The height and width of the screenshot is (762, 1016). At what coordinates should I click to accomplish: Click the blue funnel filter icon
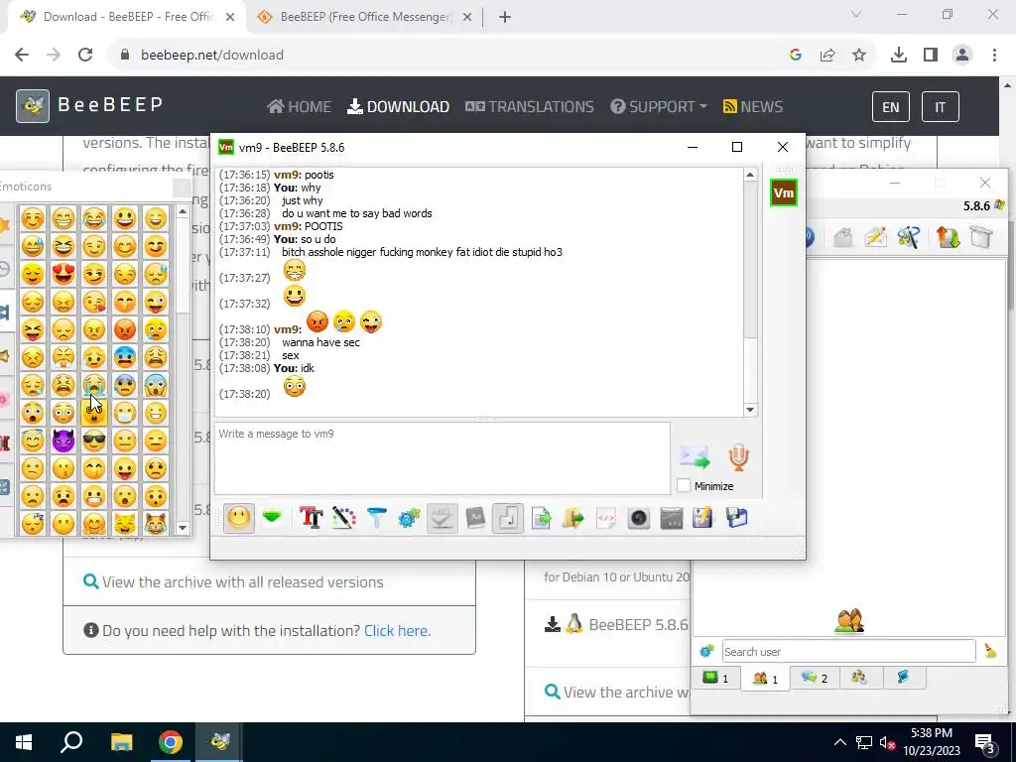(376, 518)
